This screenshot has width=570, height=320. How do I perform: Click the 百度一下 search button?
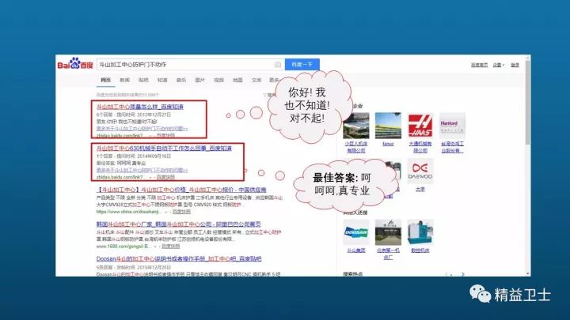(302, 64)
